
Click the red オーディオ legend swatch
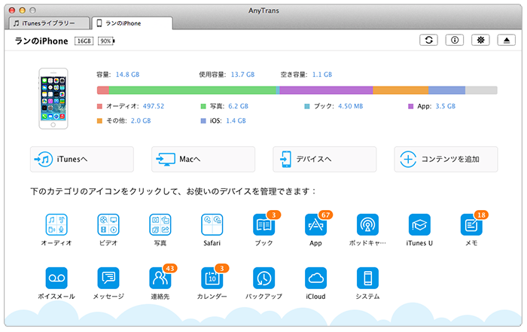click(99, 106)
